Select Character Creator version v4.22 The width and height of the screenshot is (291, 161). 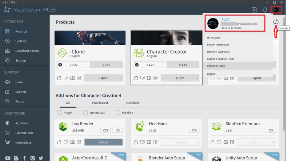150,65
